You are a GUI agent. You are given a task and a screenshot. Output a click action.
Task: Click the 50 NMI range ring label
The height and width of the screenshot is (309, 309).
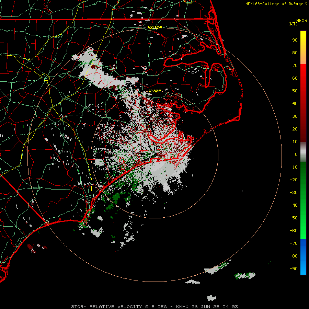point(154,91)
